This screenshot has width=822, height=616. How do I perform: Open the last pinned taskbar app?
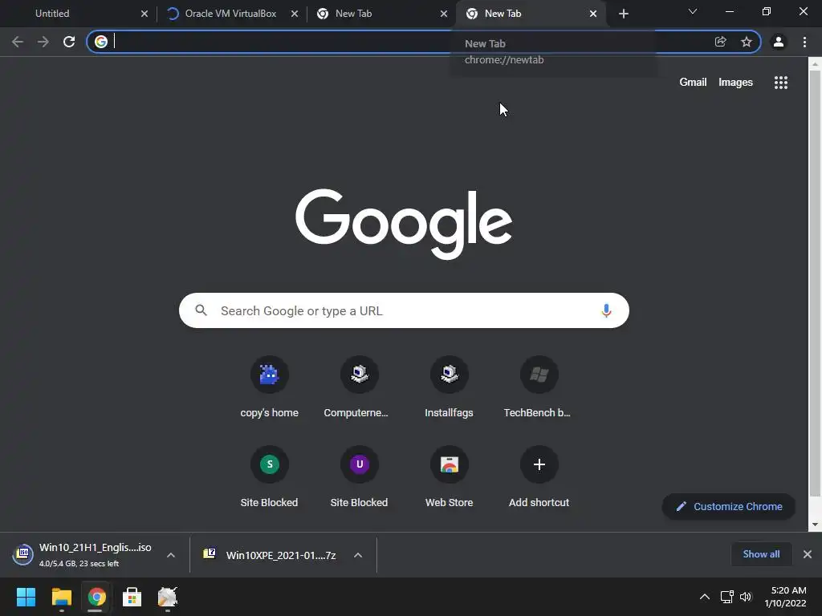168,597
